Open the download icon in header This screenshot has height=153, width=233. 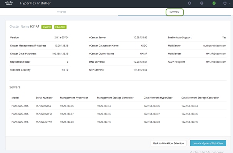pos(190,3)
